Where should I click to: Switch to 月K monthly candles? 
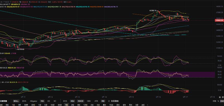coord(118,105)
